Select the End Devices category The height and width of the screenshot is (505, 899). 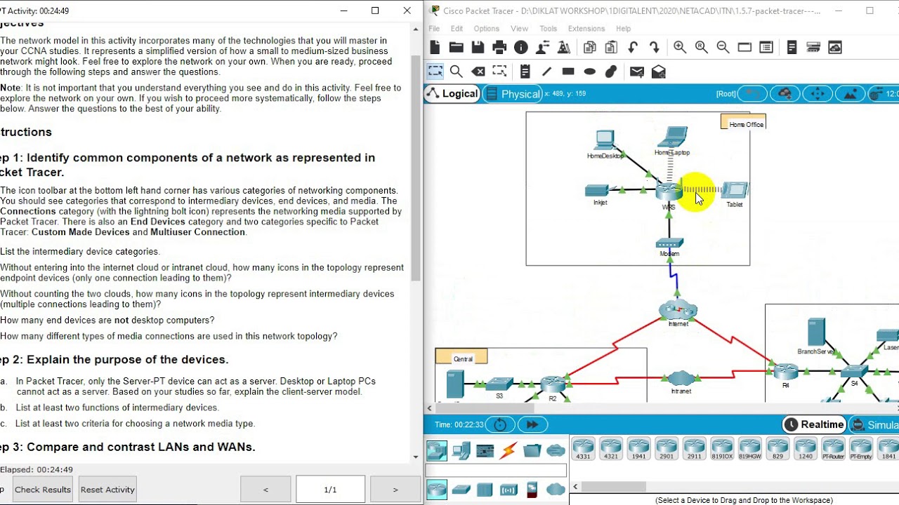click(461, 450)
